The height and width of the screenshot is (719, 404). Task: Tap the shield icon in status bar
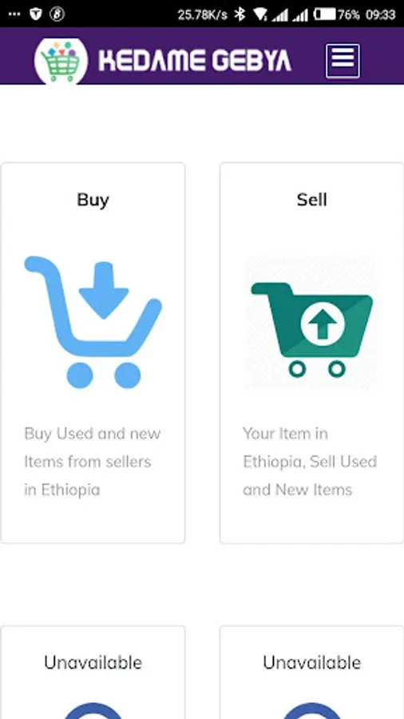(x=36, y=14)
